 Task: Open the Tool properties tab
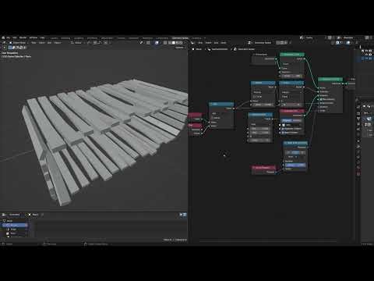click(x=358, y=107)
